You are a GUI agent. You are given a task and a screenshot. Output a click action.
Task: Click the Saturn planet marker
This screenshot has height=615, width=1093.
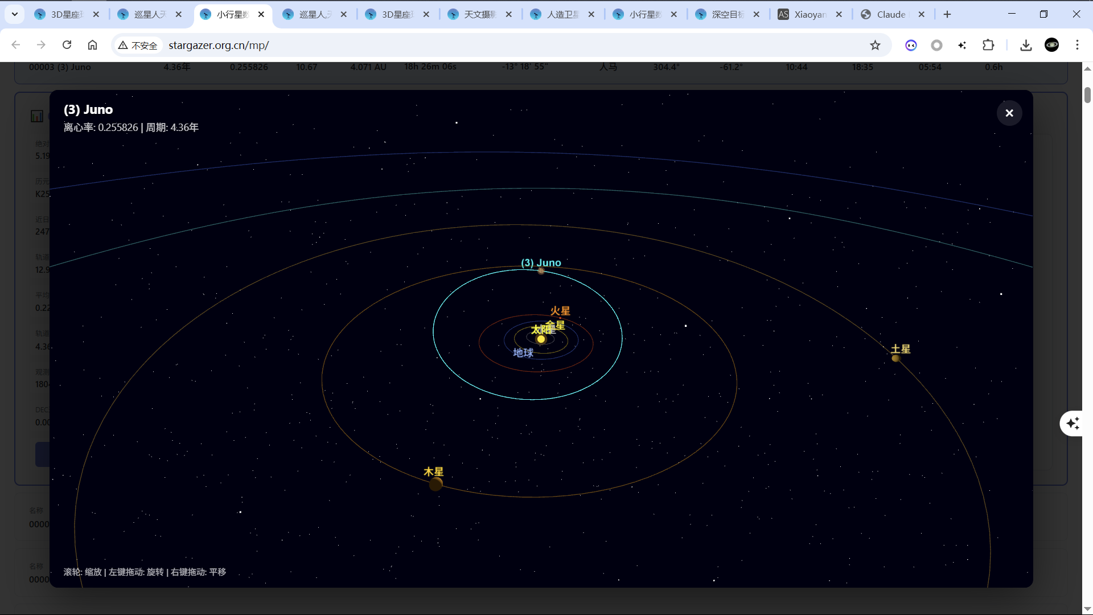[895, 358]
